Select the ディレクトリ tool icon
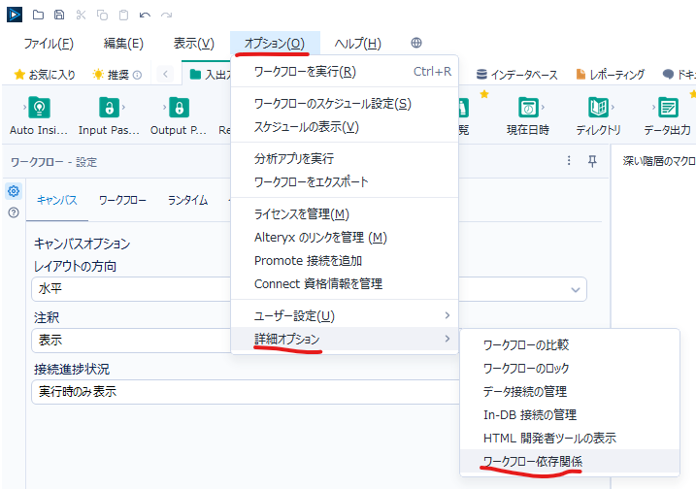The image size is (696, 489). pos(598,108)
